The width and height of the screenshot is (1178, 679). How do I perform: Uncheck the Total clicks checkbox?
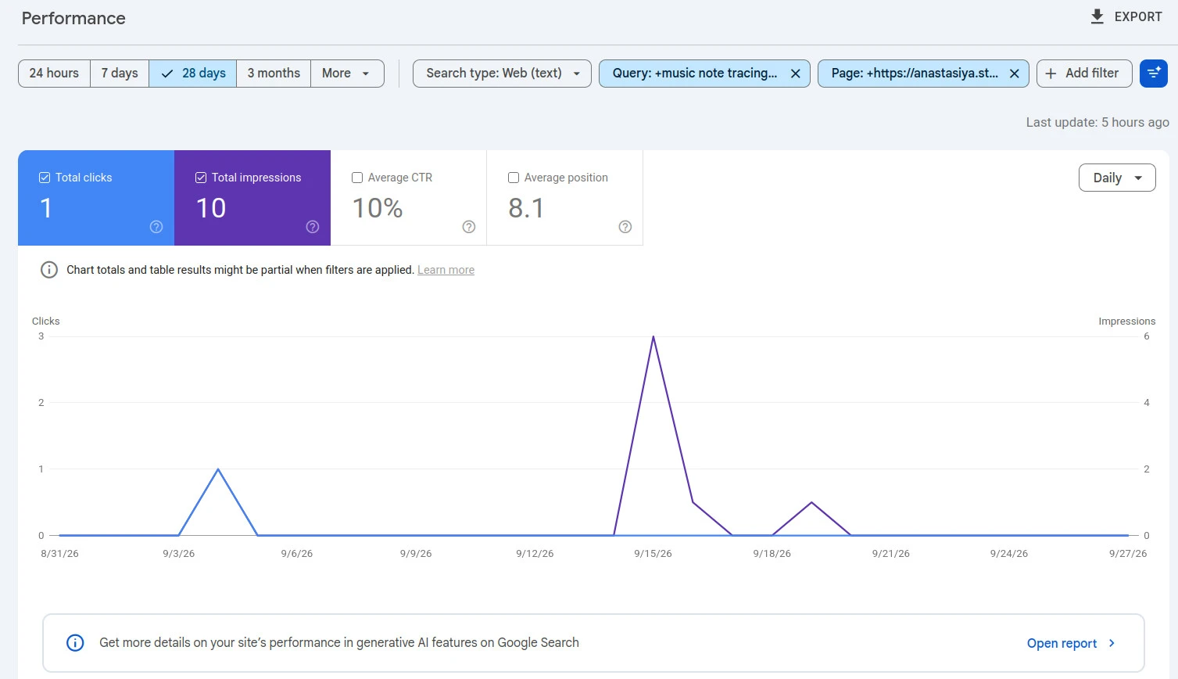(45, 178)
